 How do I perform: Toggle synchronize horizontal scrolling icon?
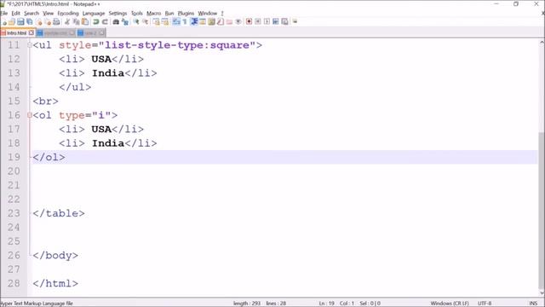pyautogui.click(x=165, y=21)
